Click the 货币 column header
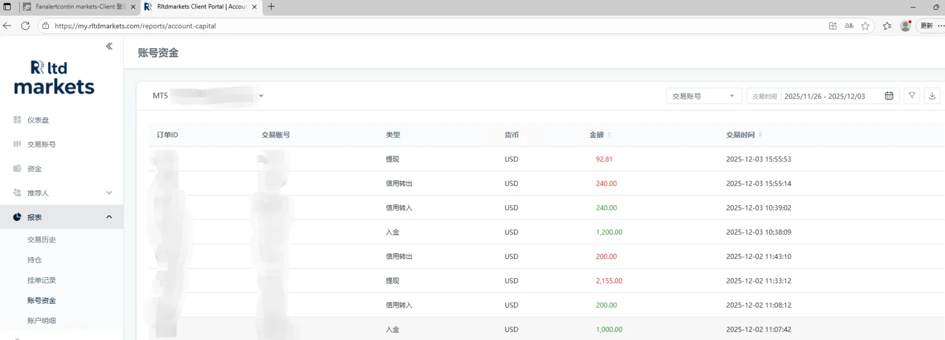945x340 pixels. point(511,135)
